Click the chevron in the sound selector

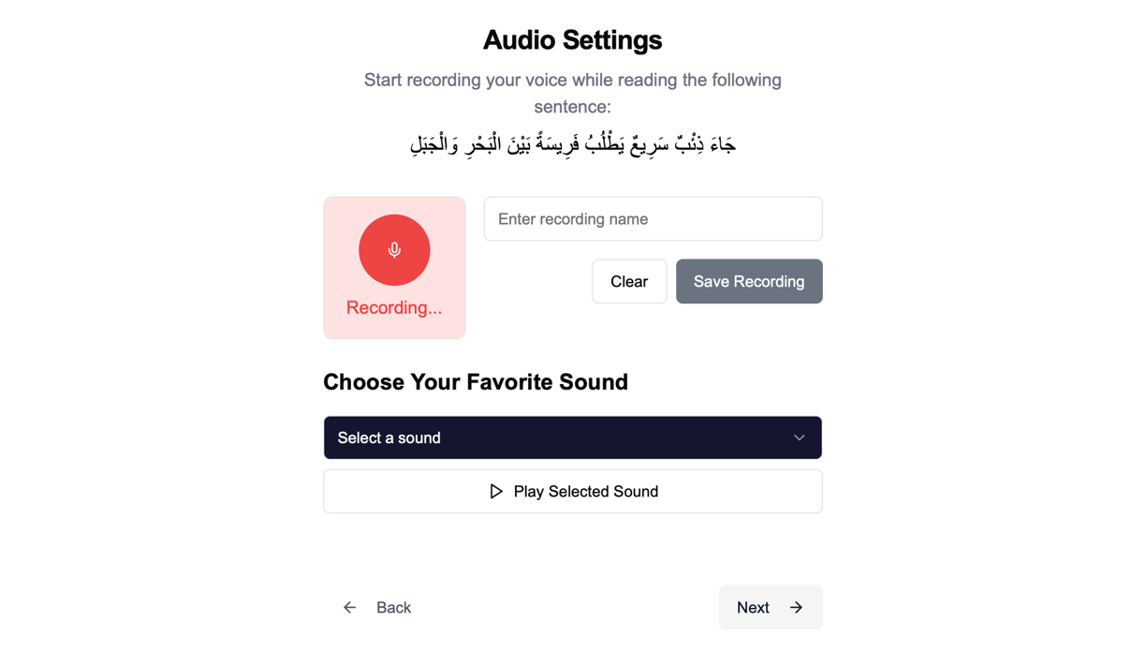(x=800, y=437)
